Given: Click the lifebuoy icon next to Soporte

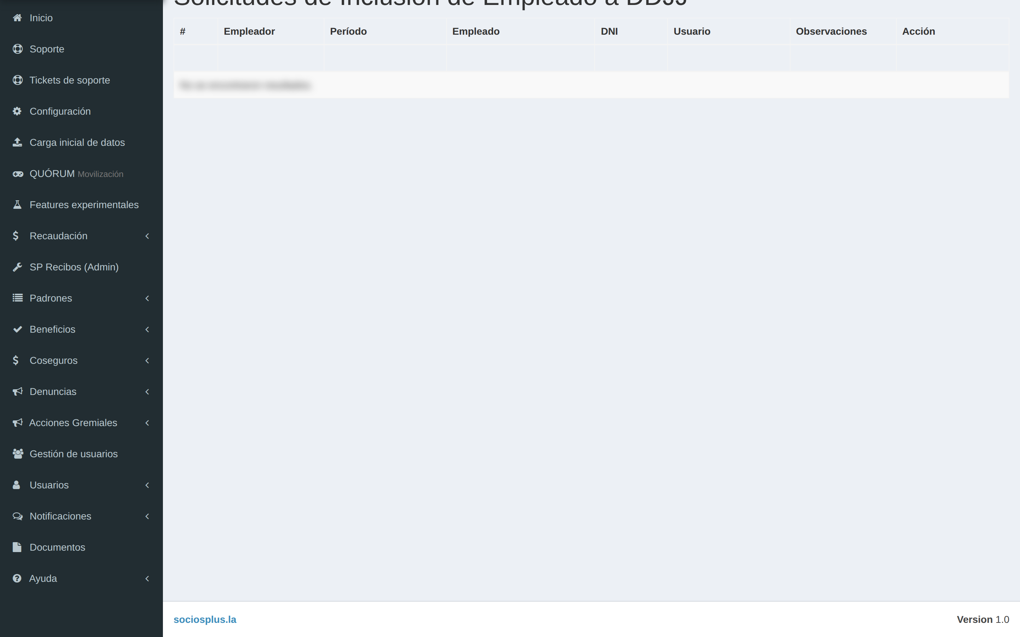Looking at the screenshot, I should tap(17, 49).
